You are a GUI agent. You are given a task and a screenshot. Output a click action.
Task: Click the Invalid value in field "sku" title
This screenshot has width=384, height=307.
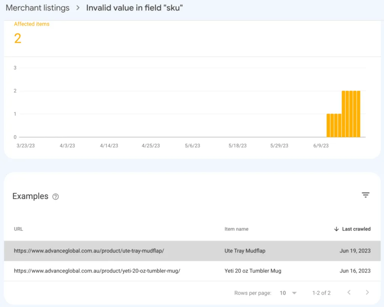(x=135, y=8)
